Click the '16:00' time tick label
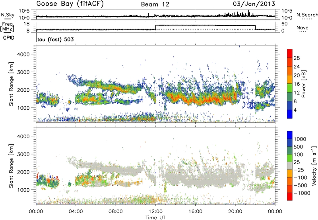This screenshot has width=318, height=220. 195,212
